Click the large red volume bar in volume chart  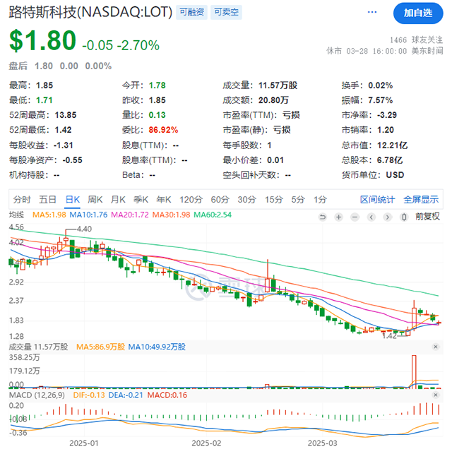[414, 372]
